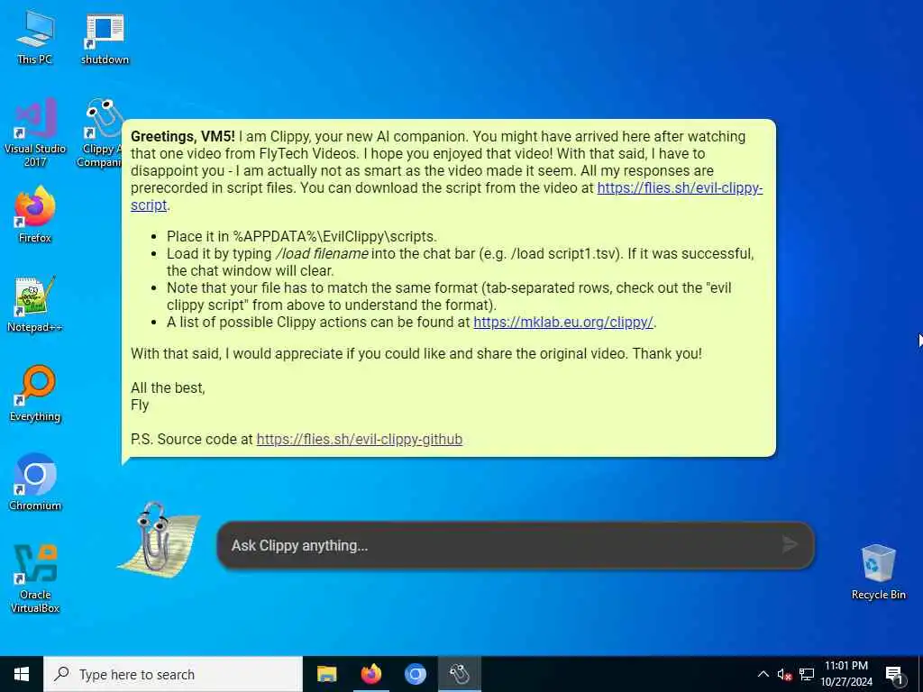This screenshot has height=692, width=923.
Task: Open the Windows Start menu
Action: pos(22,674)
